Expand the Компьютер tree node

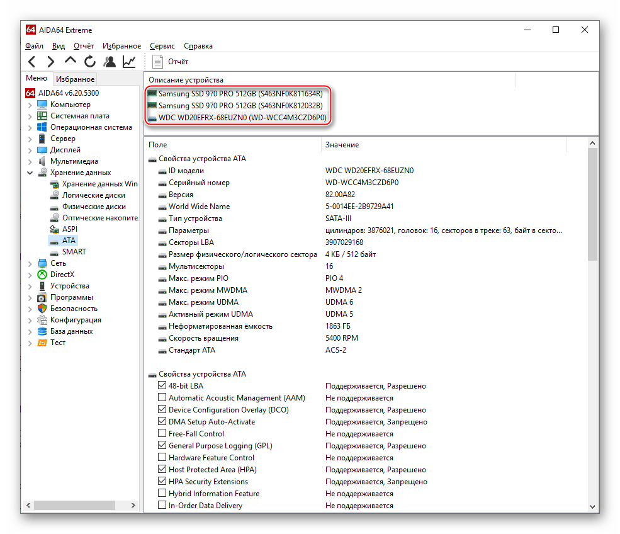(30, 105)
